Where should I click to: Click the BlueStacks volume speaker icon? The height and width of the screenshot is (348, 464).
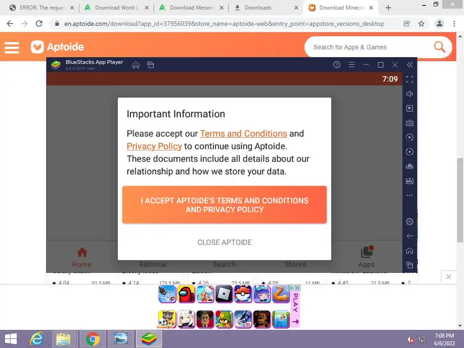pyautogui.click(x=410, y=94)
